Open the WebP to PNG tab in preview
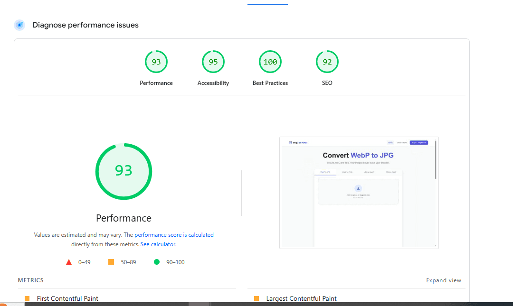 [348, 172]
